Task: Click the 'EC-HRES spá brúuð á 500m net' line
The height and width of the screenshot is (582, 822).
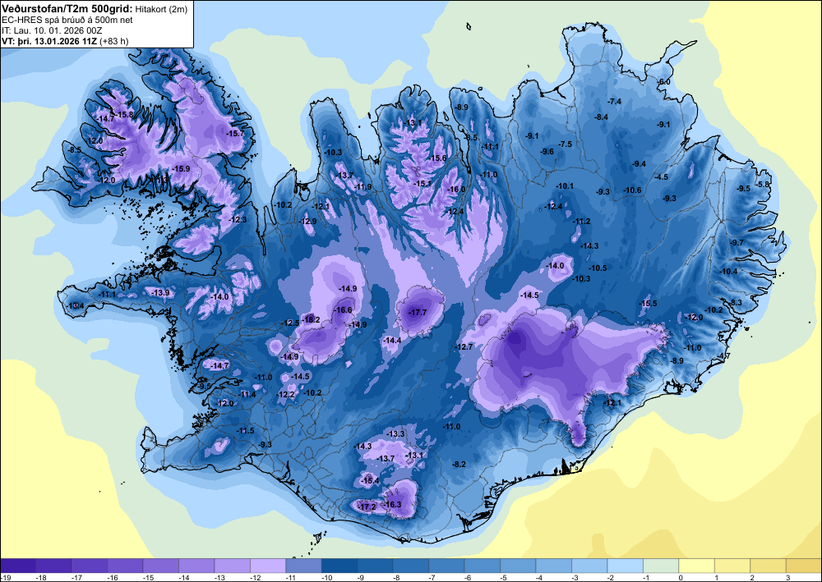Action: click(67, 20)
